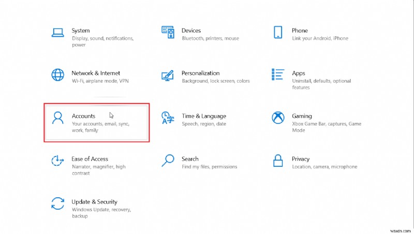This screenshot has height=234, width=414.
Task: Click the Update & Security arrows icon
Action: [57, 204]
